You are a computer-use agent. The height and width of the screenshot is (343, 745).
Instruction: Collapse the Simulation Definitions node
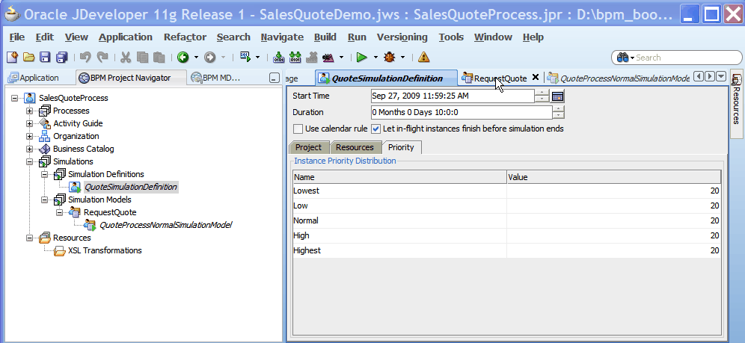pos(45,175)
